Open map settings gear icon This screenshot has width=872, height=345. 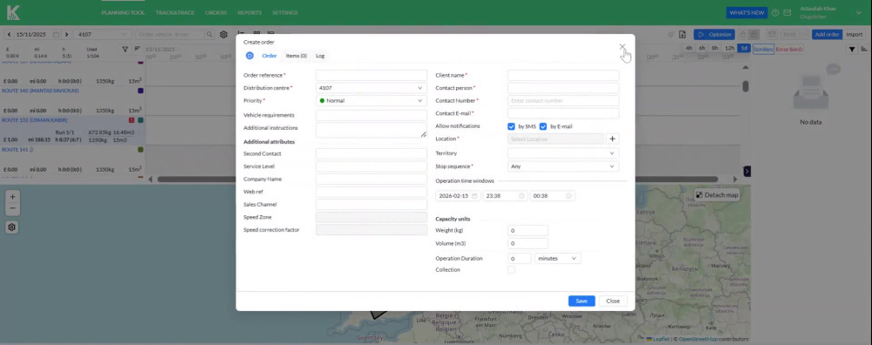12,227
